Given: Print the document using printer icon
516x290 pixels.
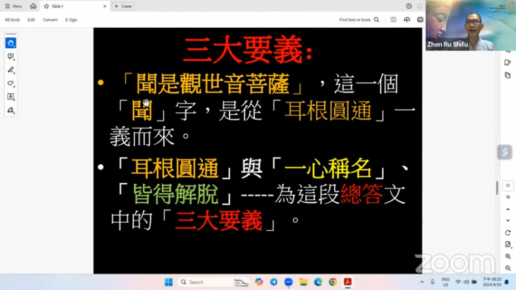Looking at the screenshot, I should click(420, 20).
